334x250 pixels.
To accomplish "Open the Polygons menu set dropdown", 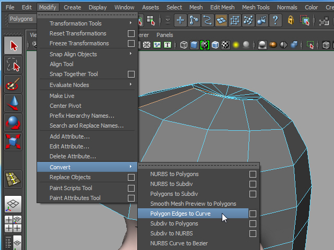I will coord(21,19).
